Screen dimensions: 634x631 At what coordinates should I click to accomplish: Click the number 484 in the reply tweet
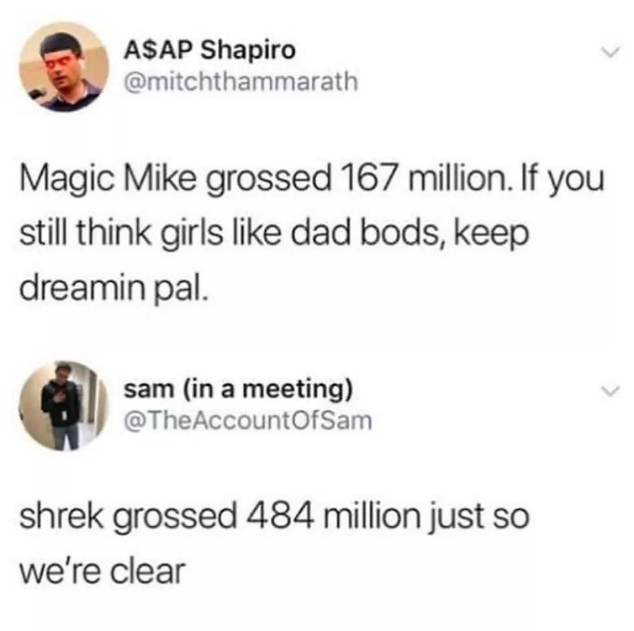(280, 516)
